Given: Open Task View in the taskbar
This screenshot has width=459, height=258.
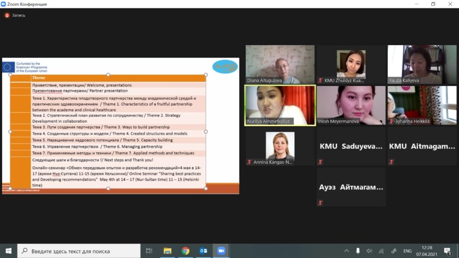Looking at the screenshot, I should (x=149, y=251).
